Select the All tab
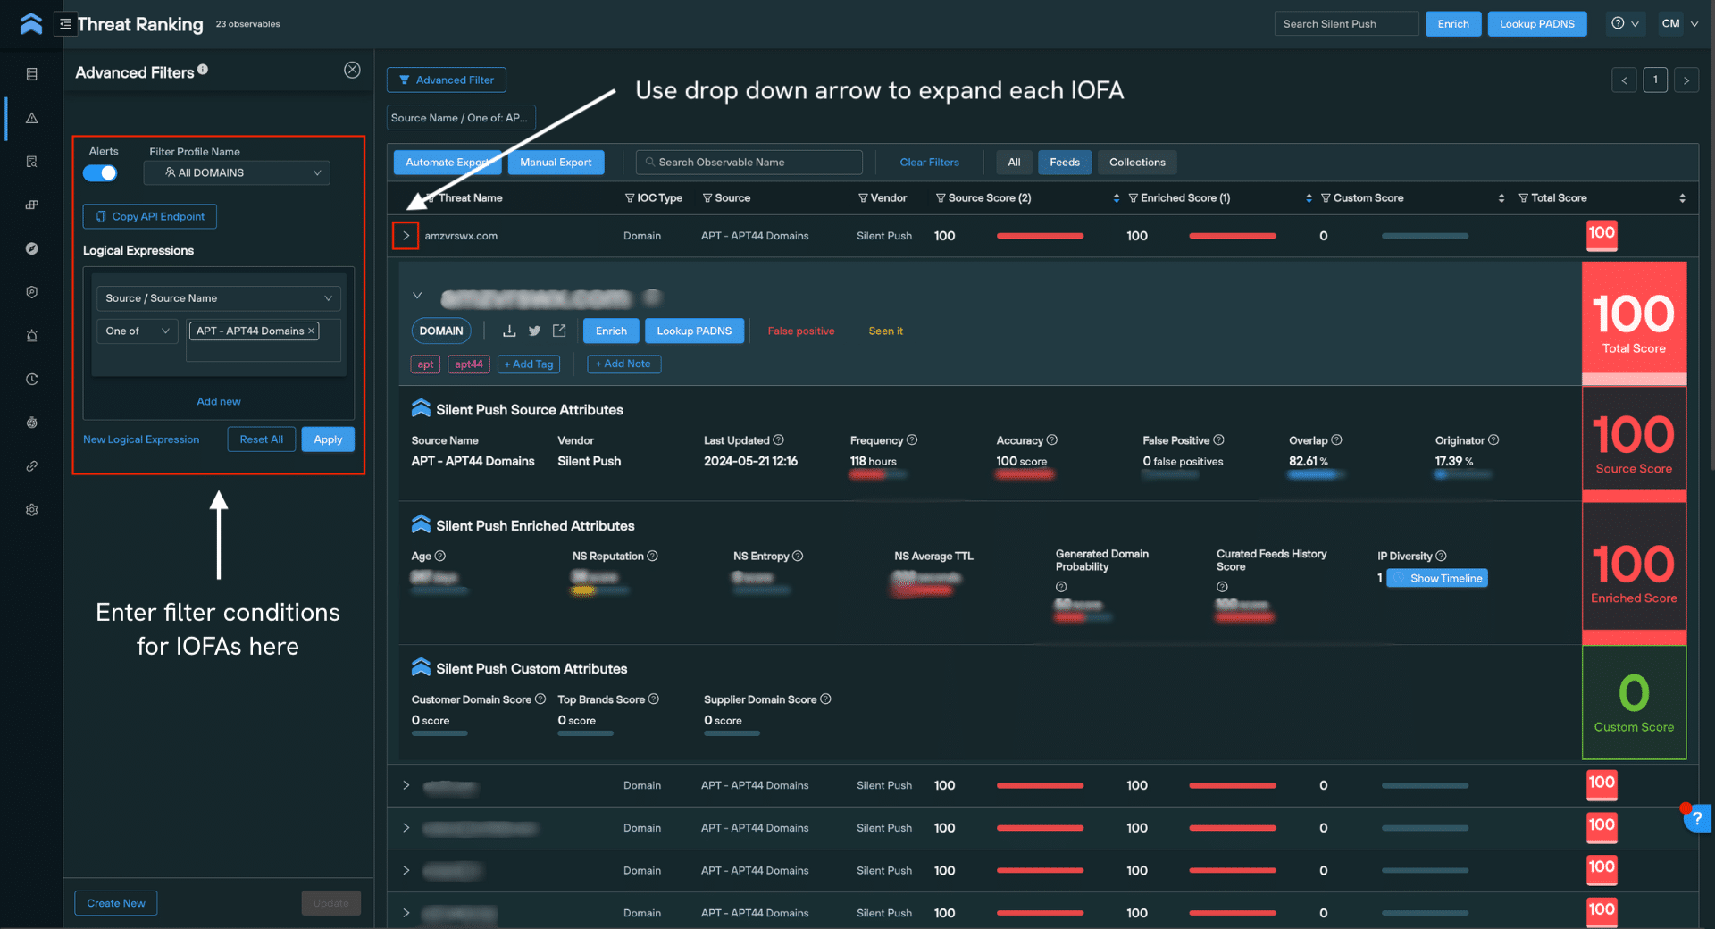This screenshot has width=1715, height=929. pos(1014,163)
